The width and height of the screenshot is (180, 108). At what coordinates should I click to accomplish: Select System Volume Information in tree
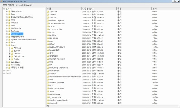click(23, 40)
